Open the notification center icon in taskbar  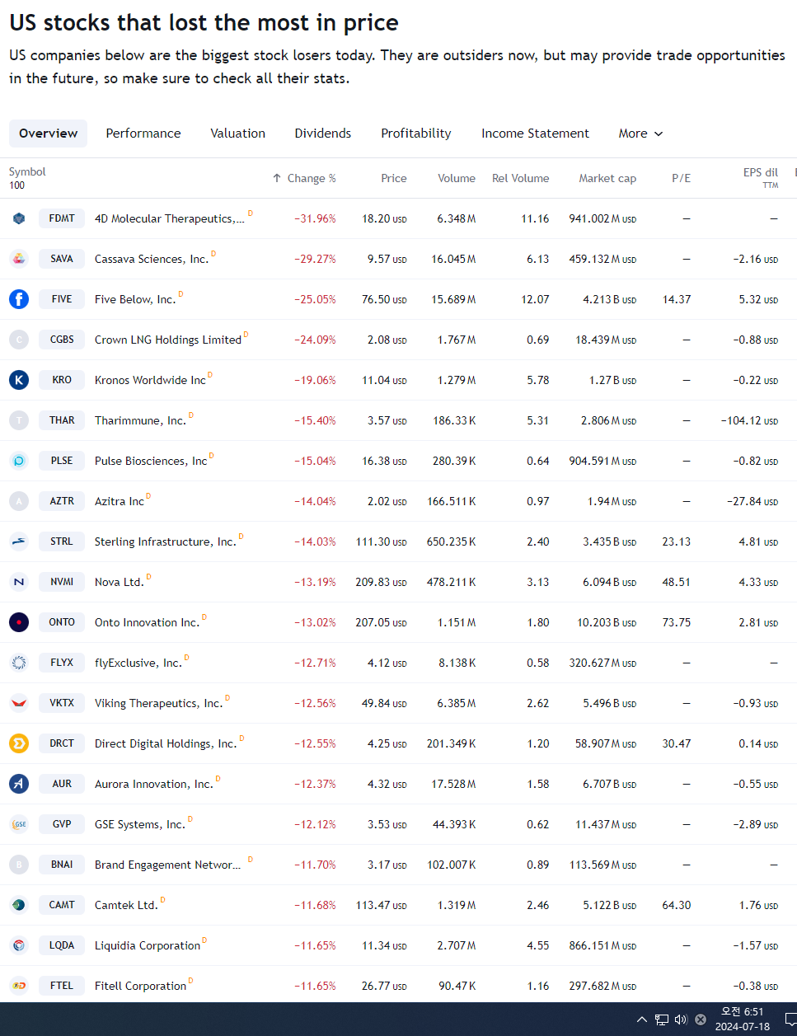[790, 1020]
